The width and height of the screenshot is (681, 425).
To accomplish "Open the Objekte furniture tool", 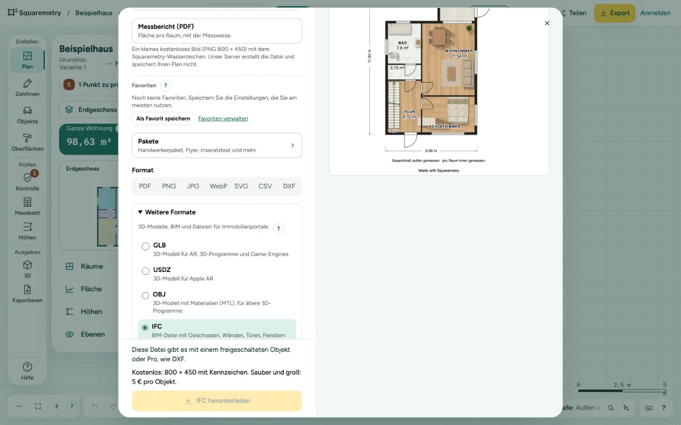I will click(27, 115).
